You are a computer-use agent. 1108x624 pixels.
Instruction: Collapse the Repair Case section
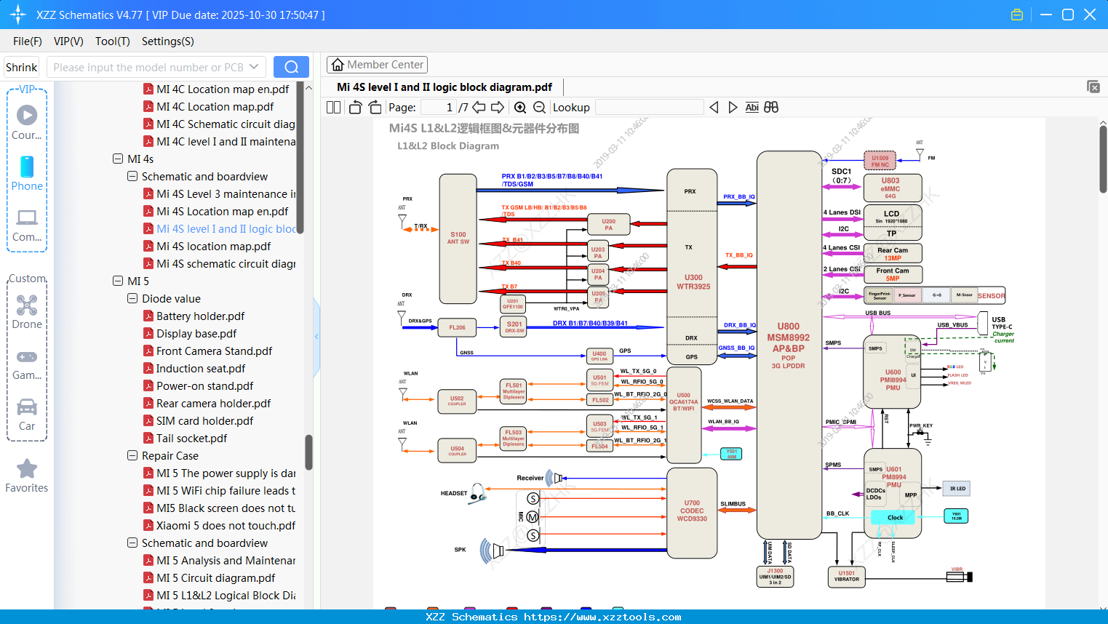pyautogui.click(x=132, y=455)
